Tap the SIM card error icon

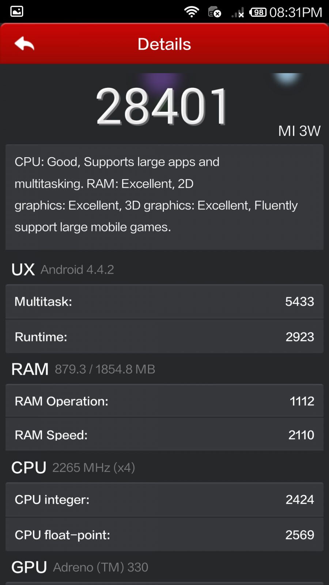pyautogui.click(x=215, y=12)
